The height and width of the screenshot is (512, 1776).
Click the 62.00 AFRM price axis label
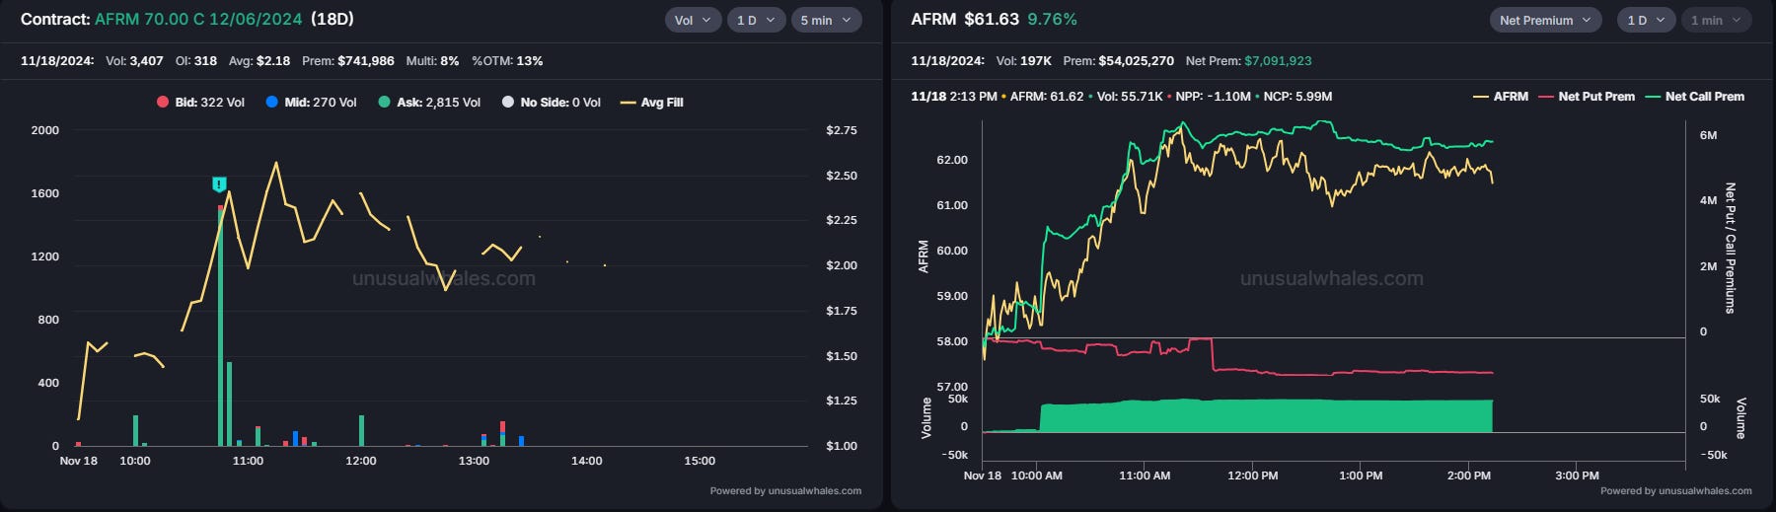952,160
